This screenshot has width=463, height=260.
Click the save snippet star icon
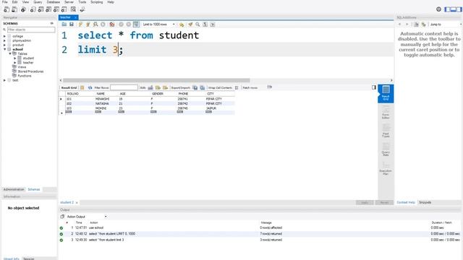coord(182,25)
